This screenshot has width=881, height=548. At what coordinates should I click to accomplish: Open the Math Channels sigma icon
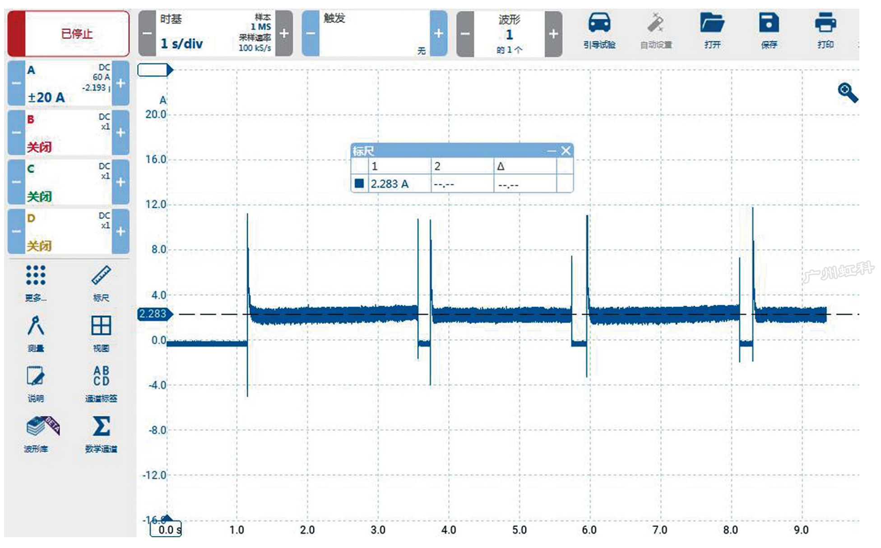101,426
